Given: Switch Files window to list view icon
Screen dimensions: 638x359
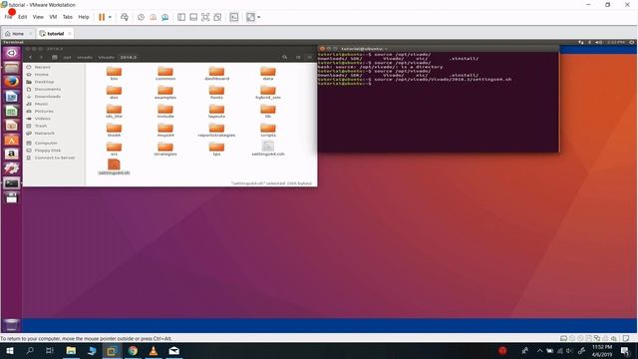Looking at the screenshot, I should point(298,58).
